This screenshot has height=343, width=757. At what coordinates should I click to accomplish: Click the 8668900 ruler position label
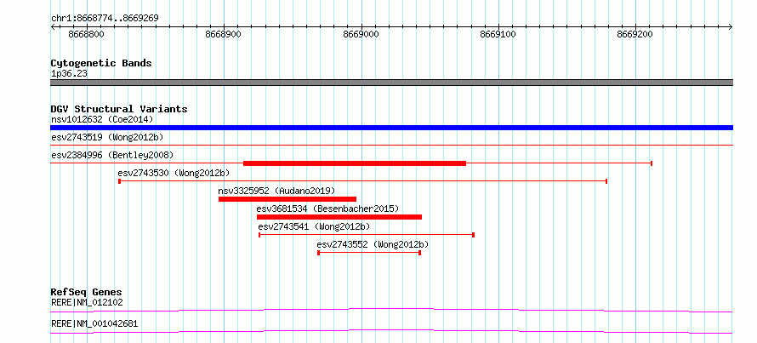224,34
